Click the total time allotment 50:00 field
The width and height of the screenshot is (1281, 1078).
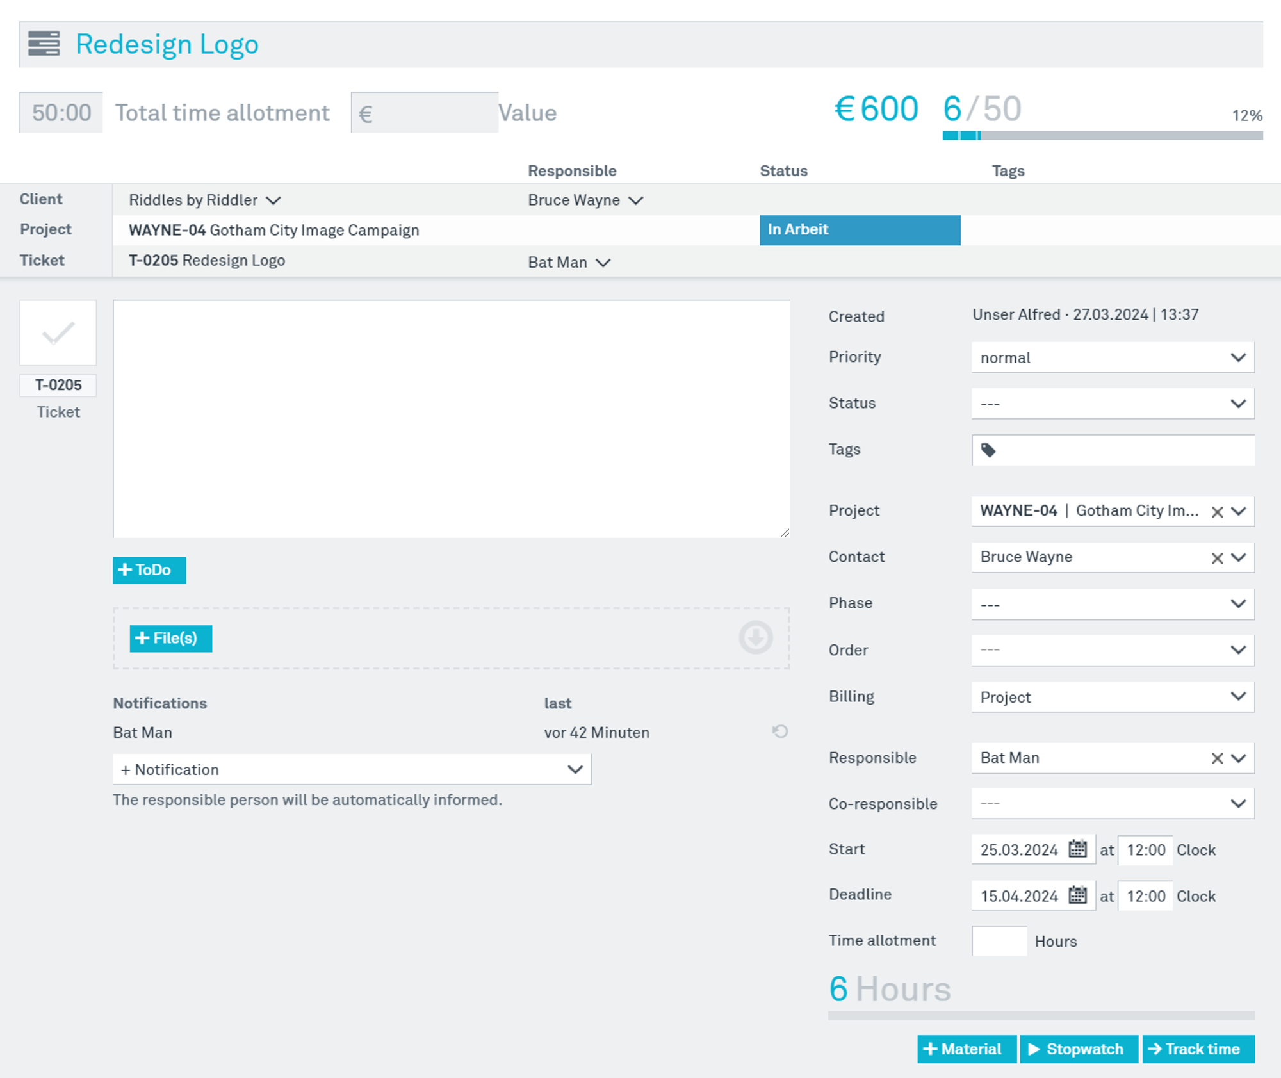click(x=61, y=113)
